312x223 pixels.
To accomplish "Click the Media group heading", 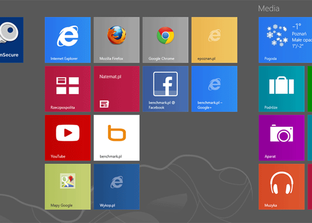I will [268, 8].
